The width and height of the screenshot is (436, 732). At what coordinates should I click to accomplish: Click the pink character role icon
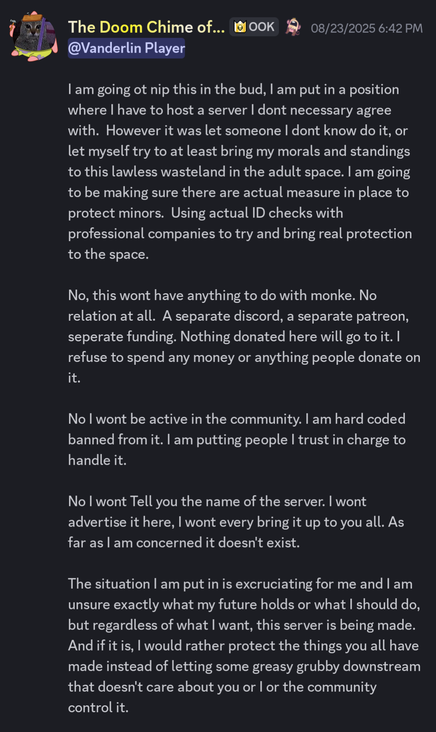click(x=293, y=27)
